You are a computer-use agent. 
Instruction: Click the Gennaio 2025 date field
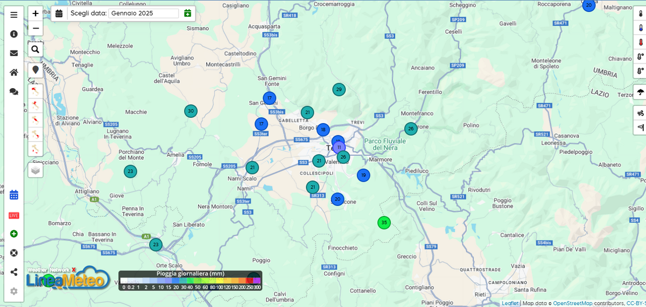144,13
